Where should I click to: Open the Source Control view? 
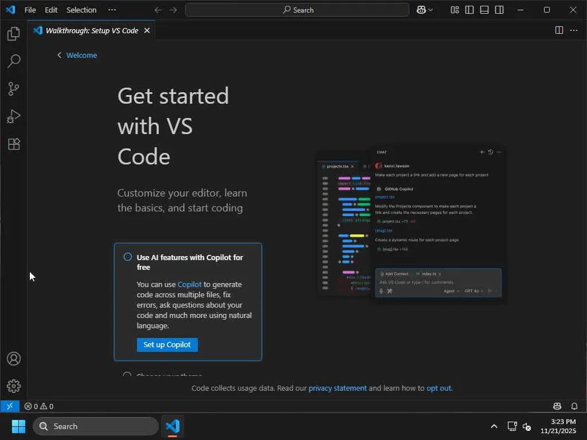pos(14,89)
